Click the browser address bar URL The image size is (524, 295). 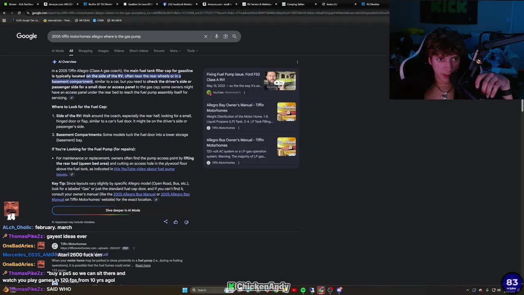209,13
